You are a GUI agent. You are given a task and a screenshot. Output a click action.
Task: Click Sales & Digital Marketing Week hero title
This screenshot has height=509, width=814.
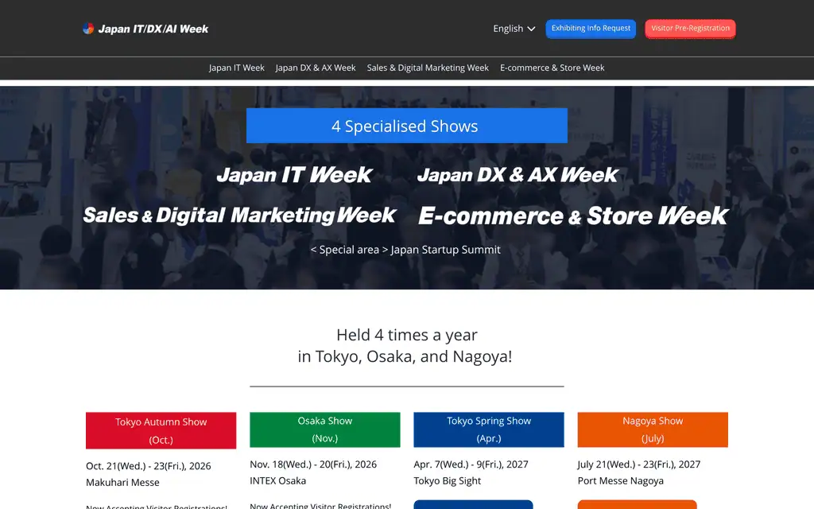pos(239,215)
